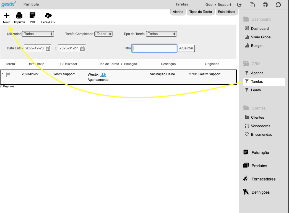Click the Partícula company name in header

pyautogui.click(x=31, y=4)
